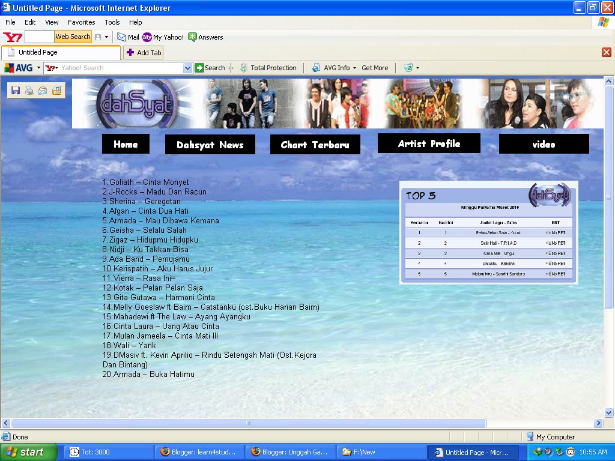Open the Favorites menu
The image size is (615, 461).
81,22
